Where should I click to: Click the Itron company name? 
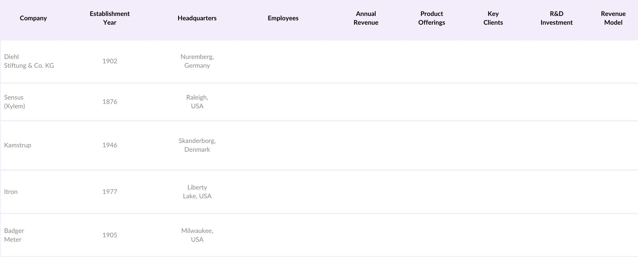(x=11, y=192)
